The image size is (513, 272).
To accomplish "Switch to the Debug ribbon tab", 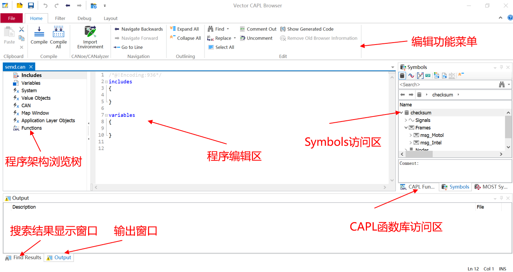I will (84, 18).
